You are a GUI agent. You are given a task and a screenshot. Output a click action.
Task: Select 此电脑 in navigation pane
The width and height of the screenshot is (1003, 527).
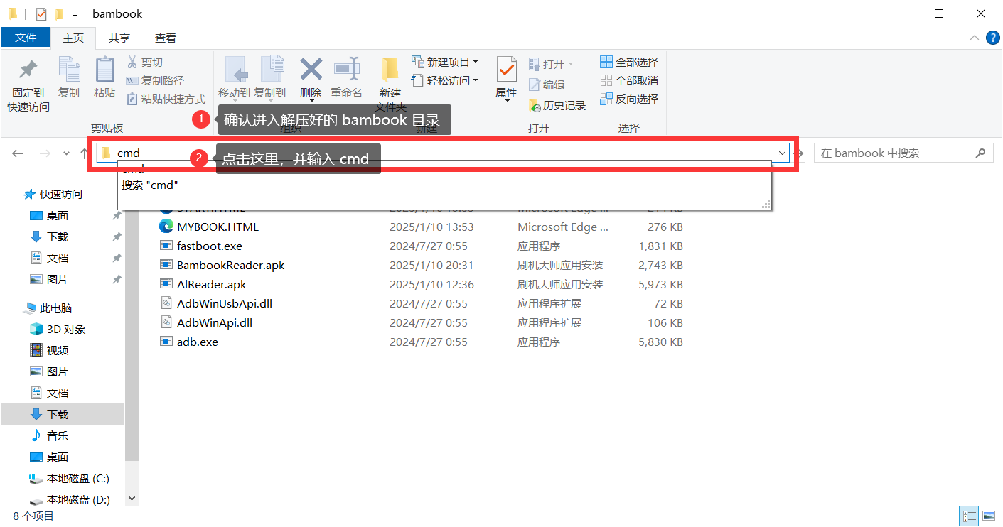(x=48, y=308)
